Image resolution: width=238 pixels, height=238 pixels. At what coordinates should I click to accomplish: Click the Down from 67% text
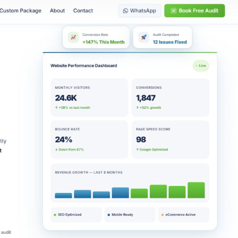(69, 150)
